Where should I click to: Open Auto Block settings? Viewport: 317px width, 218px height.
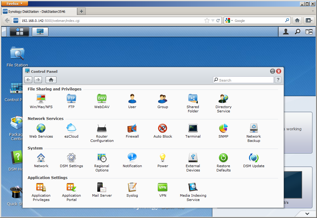click(163, 131)
